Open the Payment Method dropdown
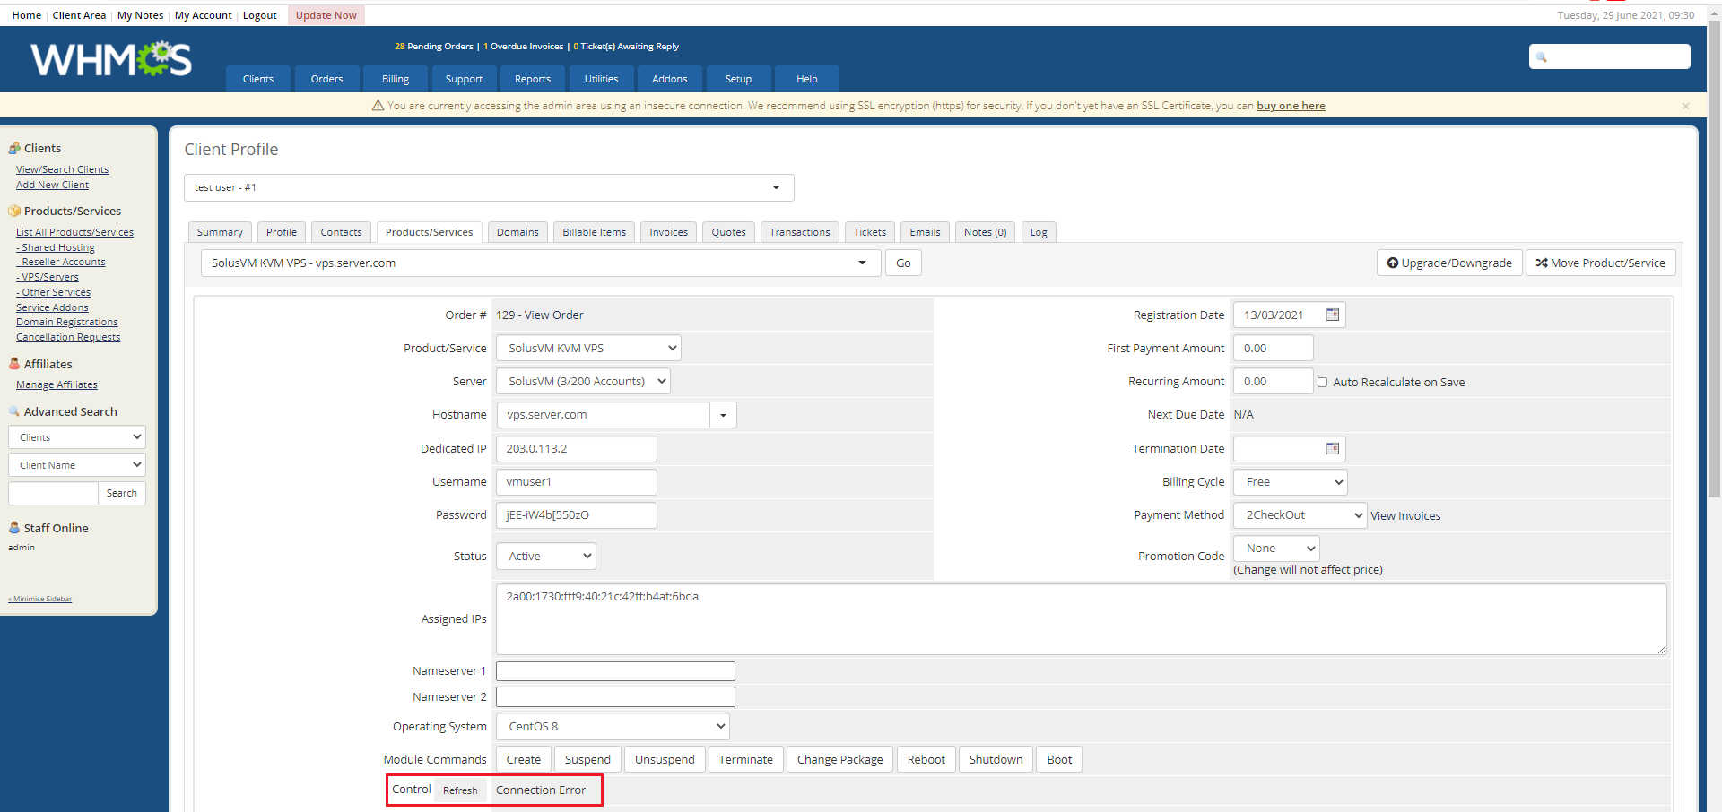This screenshot has width=1722, height=812. 1300,515
